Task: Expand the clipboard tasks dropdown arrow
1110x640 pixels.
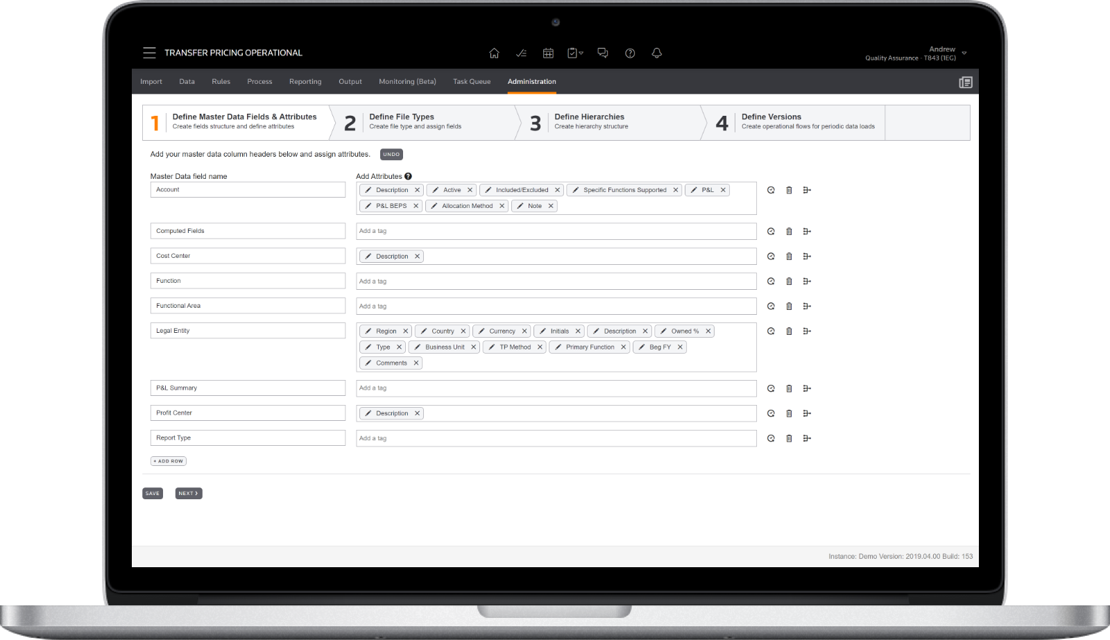Action: [x=581, y=53]
